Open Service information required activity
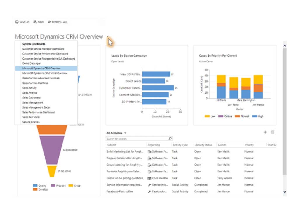 point(124,185)
